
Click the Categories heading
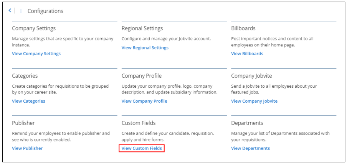coord(25,76)
